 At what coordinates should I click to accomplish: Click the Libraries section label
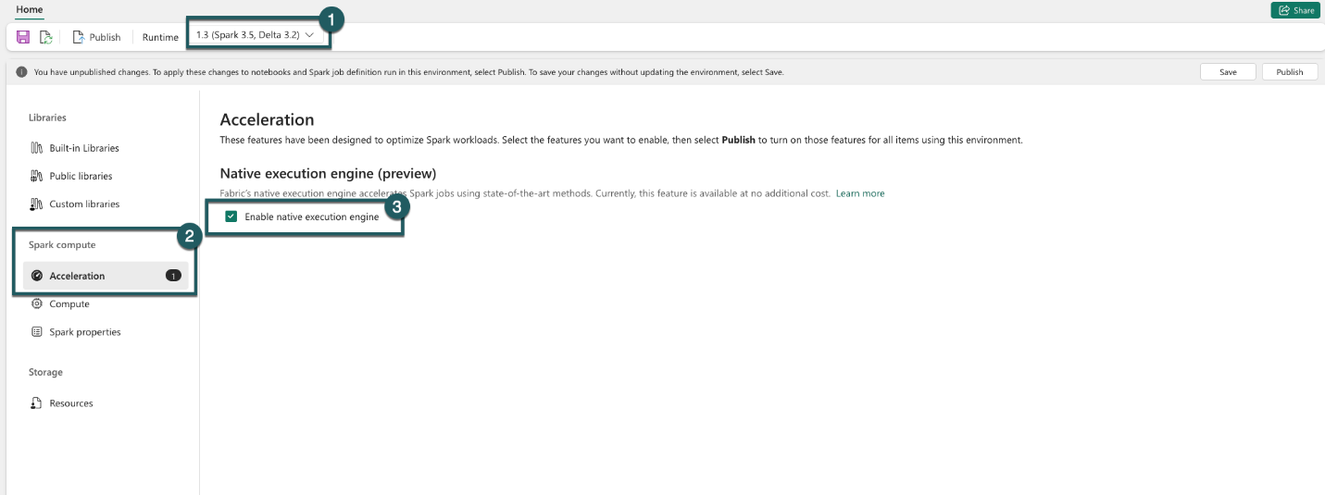(47, 118)
